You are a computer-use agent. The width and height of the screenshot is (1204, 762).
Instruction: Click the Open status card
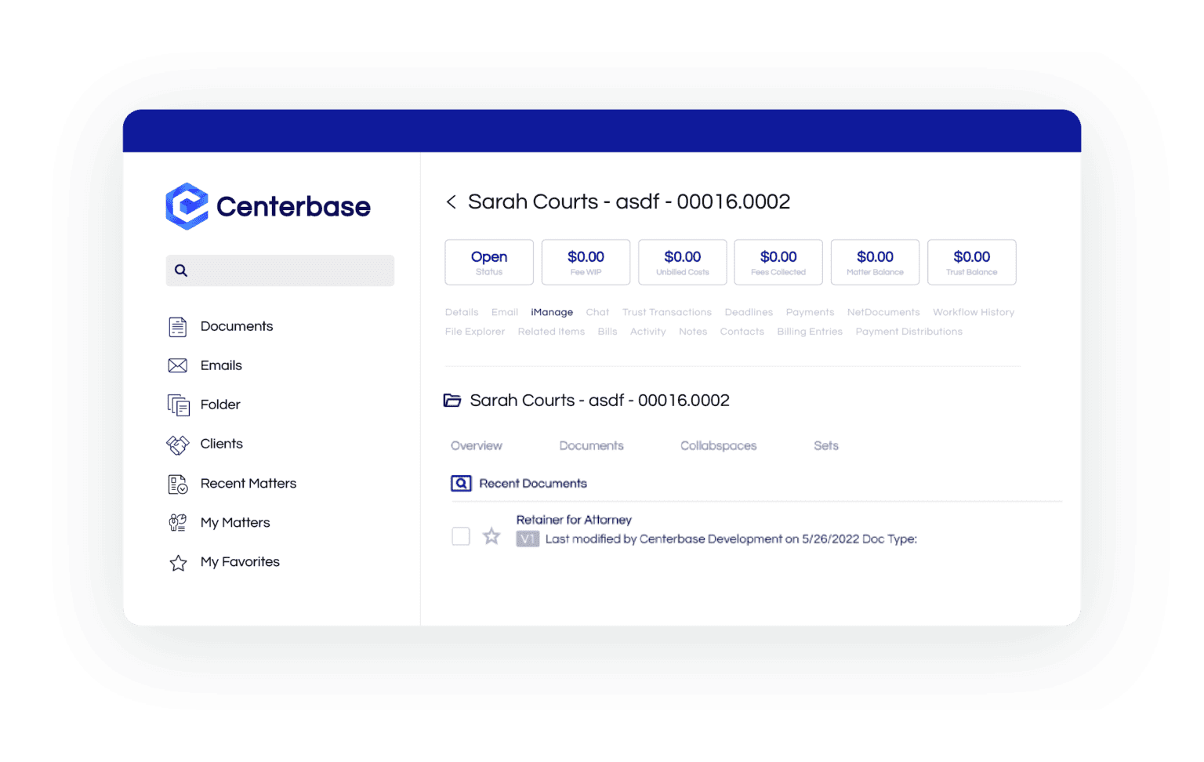[x=488, y=262]
